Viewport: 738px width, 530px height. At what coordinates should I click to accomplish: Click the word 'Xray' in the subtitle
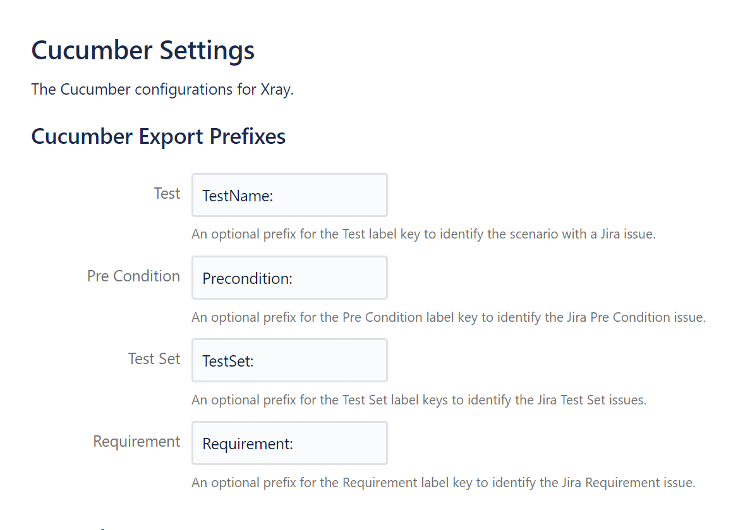[275, 90]
